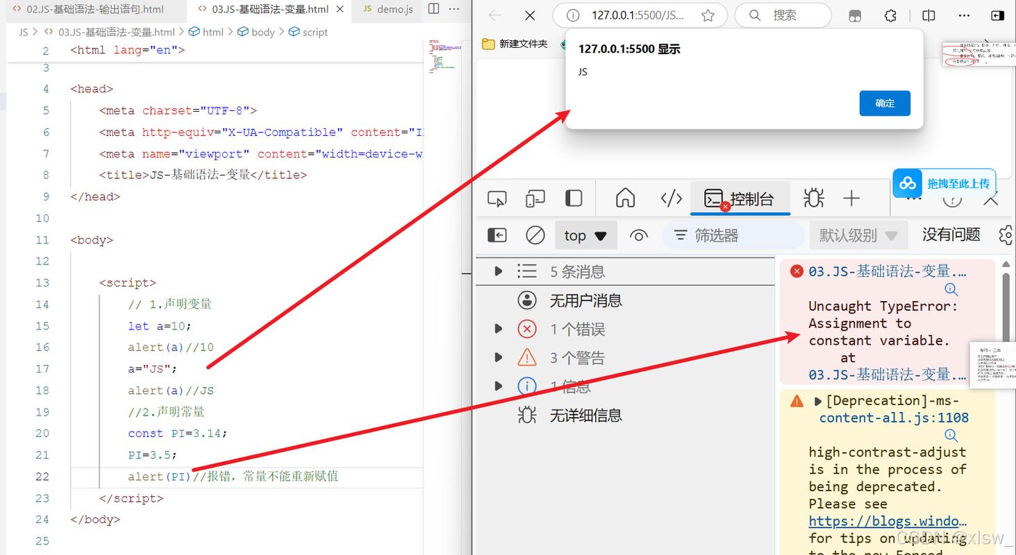The image size is (1016, 555).
Task: Toggle device emulation mode in DevTools
Action: 535,198
